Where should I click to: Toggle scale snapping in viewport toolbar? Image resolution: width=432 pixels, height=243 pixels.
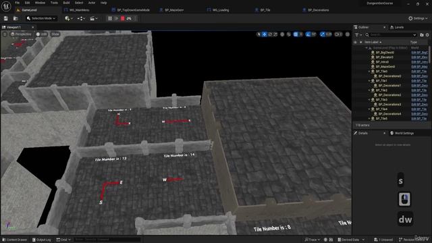pyautogui.click(x=323, y=34)
